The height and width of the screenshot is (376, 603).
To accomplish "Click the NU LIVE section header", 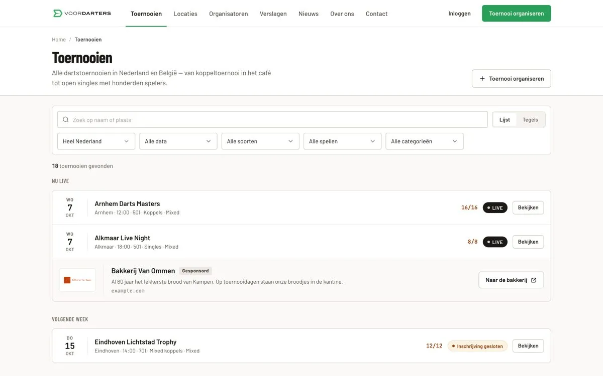I will tap(60, 181).
